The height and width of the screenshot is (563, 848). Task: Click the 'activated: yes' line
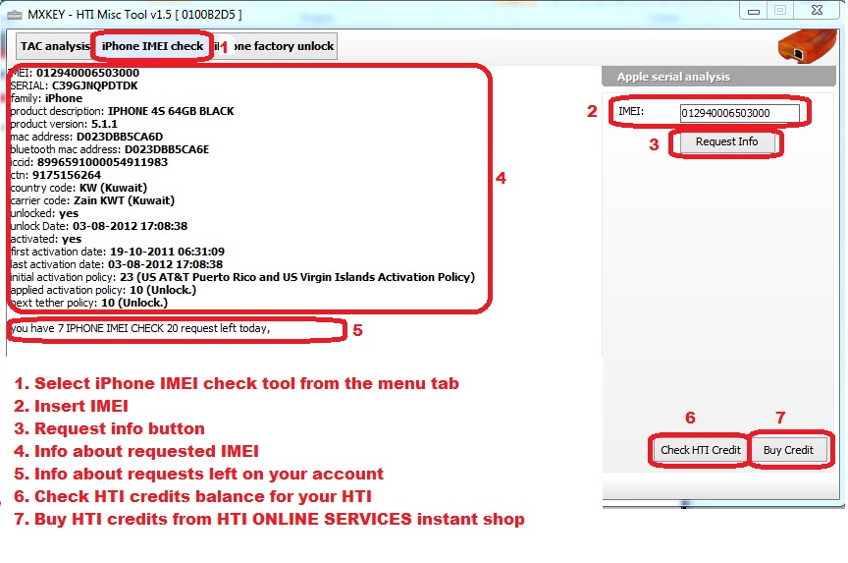click(x=46, y=239)
